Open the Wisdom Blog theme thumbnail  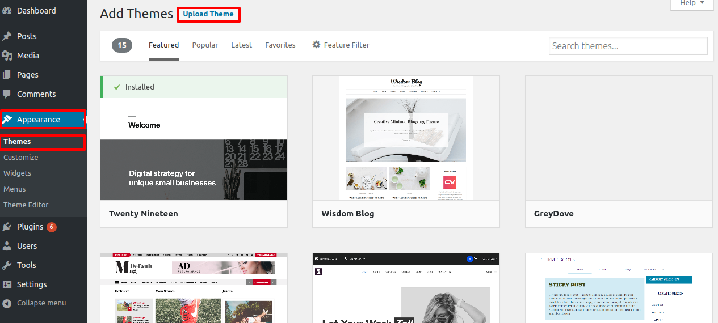(406, 138)
